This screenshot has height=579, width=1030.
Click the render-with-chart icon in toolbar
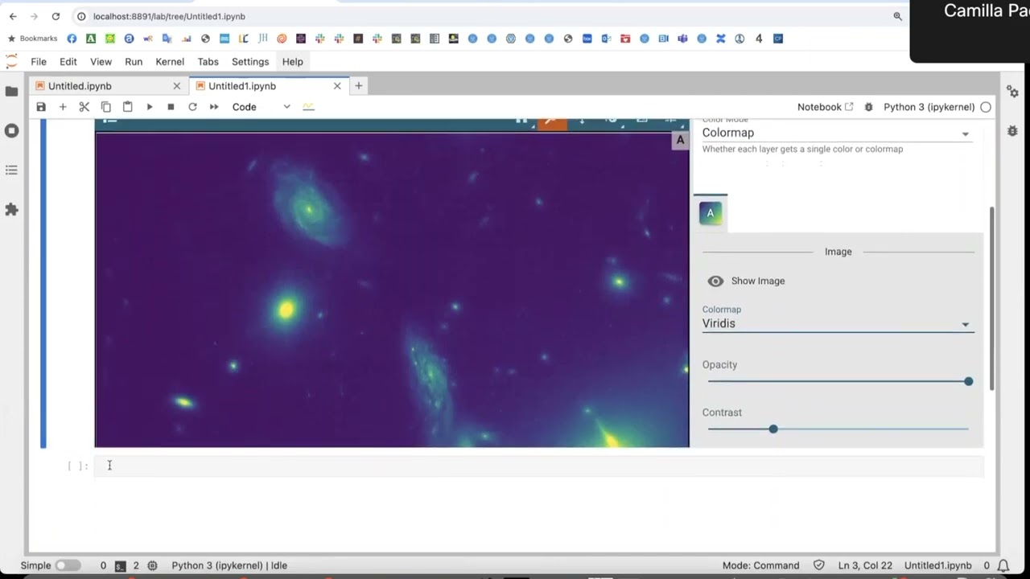(308, 107)
